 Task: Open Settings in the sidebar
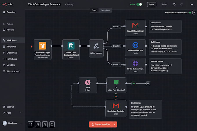8,107
